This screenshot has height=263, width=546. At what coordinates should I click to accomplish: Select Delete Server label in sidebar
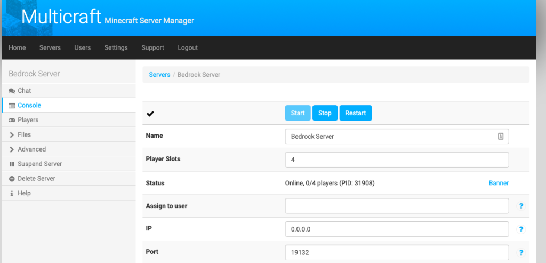tap(37, 178)
